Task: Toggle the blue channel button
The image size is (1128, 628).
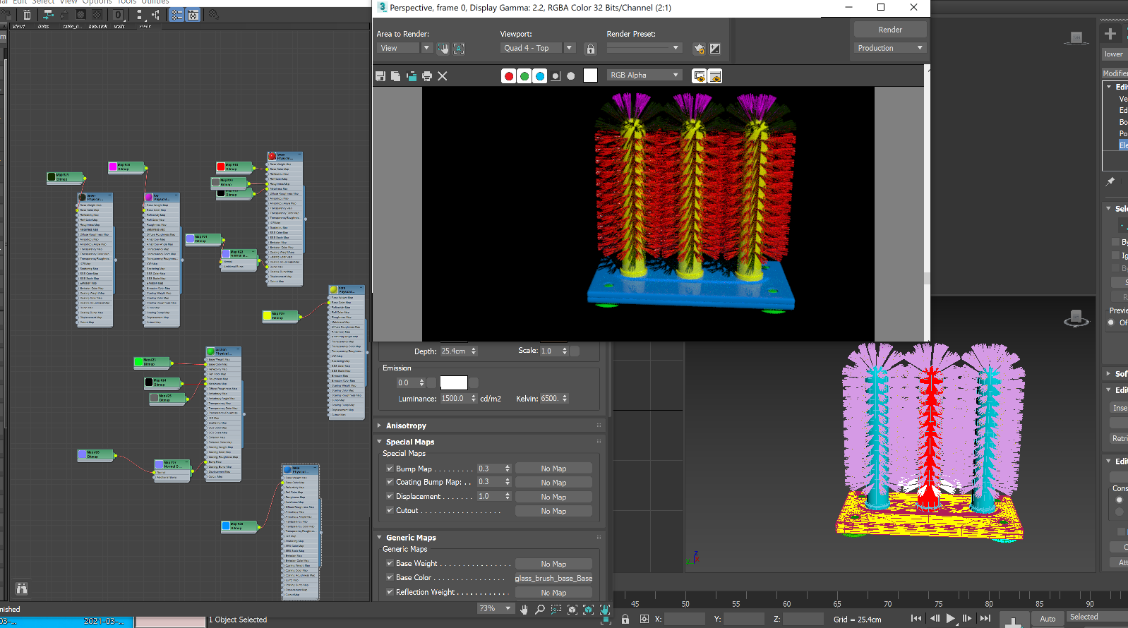Action: [540, 76]
